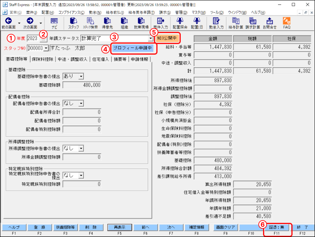The width and height of the screenshot is (315, 237).
Task: Switch to the 保険料控除 tab
Action: click(x=42, y=59)
